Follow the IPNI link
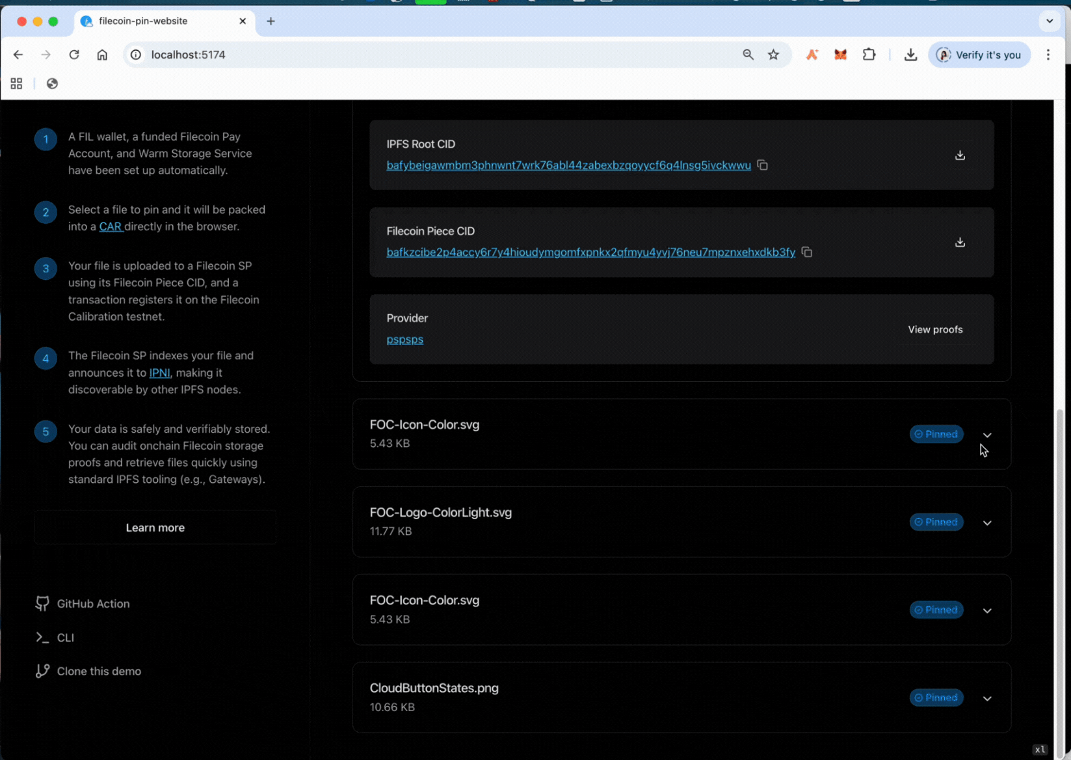Image resolution: width=1071 pixels, height=760 pixels. tap(159, 373)
